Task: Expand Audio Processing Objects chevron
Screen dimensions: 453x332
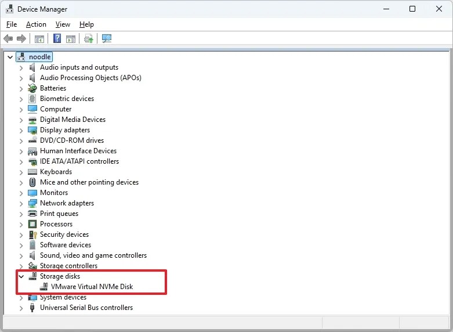Action: (x=21, y=78)
